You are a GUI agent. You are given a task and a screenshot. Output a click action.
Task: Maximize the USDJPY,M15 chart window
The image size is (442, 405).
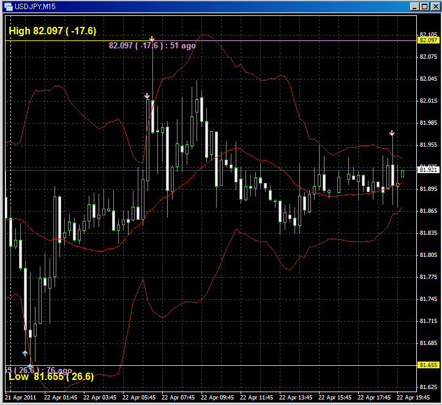coord(424,6)
